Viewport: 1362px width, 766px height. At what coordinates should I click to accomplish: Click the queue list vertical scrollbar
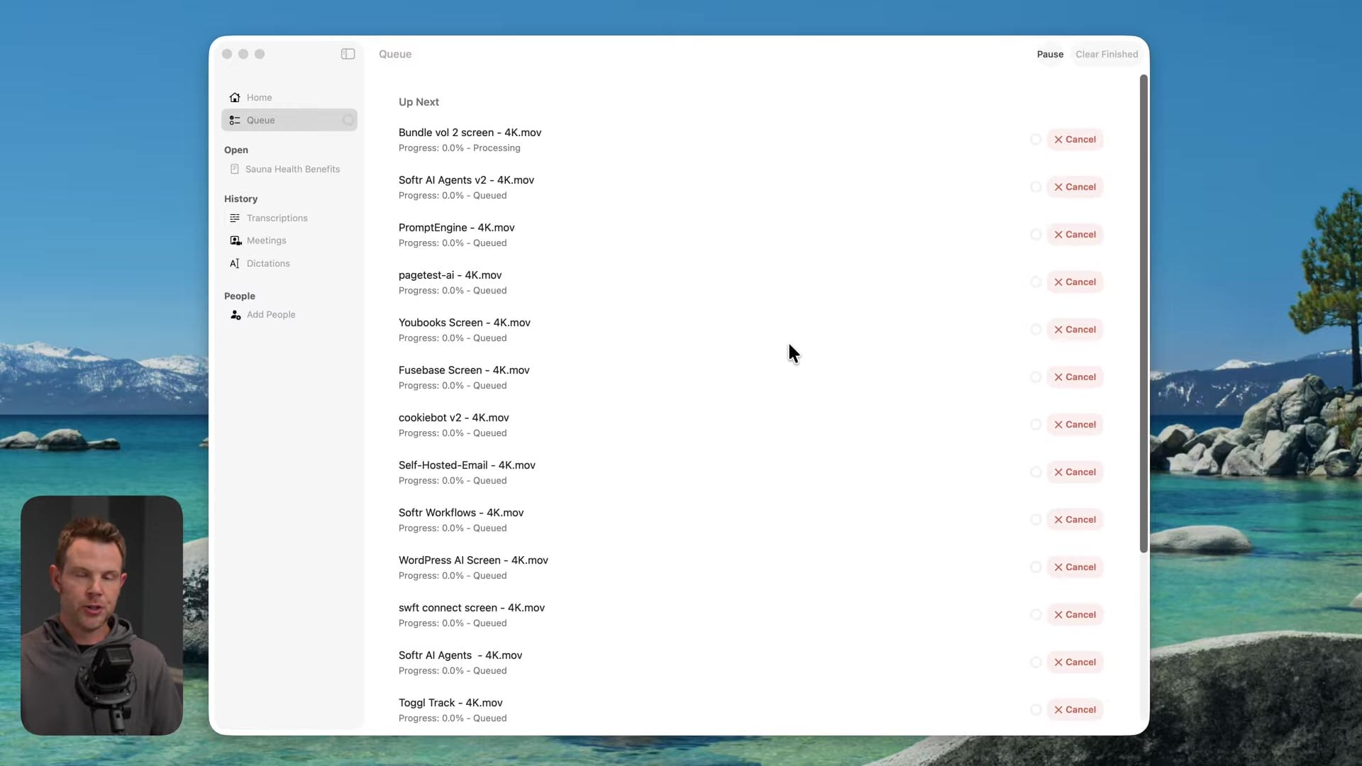pos(1144,313)
